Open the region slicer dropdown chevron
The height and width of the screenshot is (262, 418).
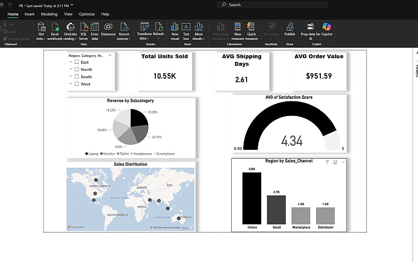point(110,55)
